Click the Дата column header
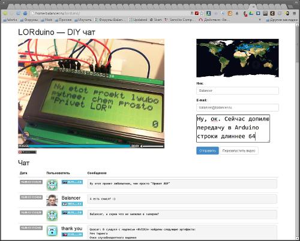Viewport: 300px width, 241px height. [x=23, y=173]
